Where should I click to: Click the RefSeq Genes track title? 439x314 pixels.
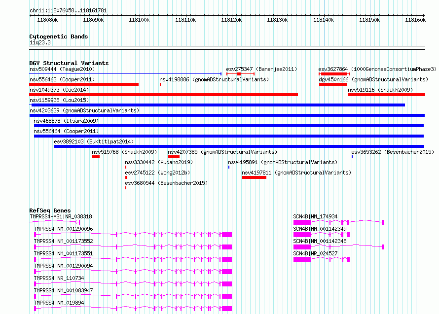coord(50,210)
